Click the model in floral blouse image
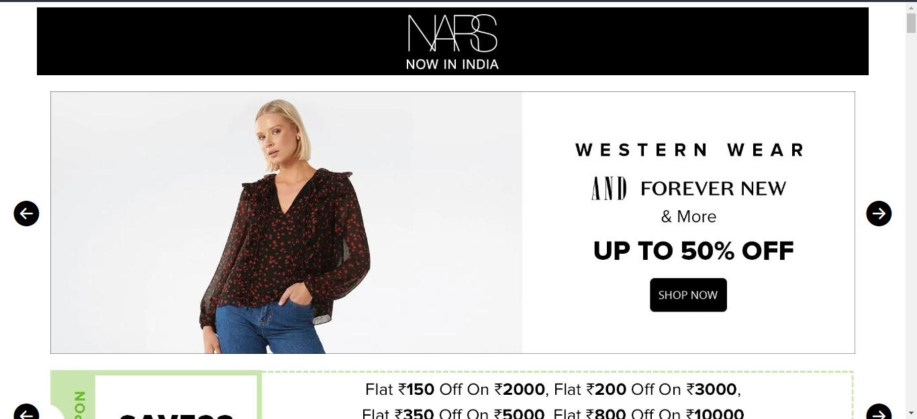The height and width of the screenshot is (419, 917). tap(287, 223)
